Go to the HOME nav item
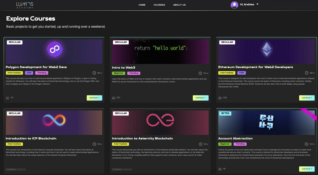318x175 pixels. pos(142,5)
